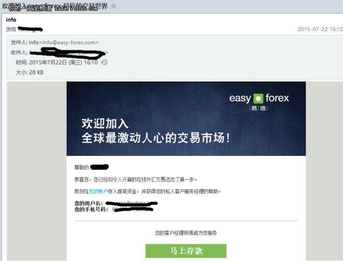The height and width of the screenshot is (261, 343).
Task: Click the 发给 recipient summary line
Action: (24, 29)
